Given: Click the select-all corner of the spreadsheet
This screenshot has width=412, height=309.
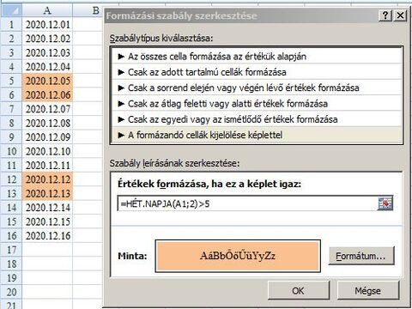Looking at the screenshot, I should pos(11,11).
